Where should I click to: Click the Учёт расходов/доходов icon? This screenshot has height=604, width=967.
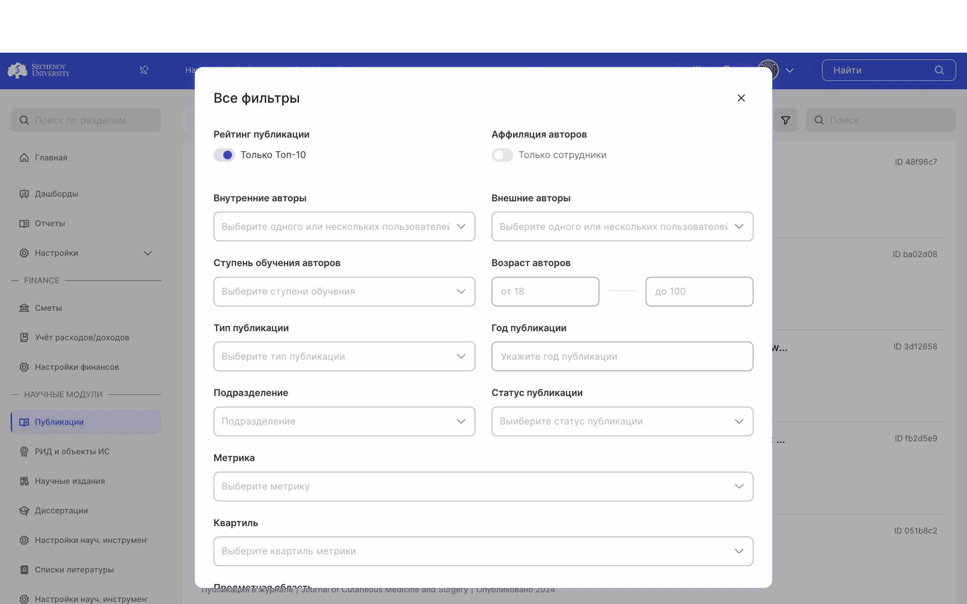[24, 338]
